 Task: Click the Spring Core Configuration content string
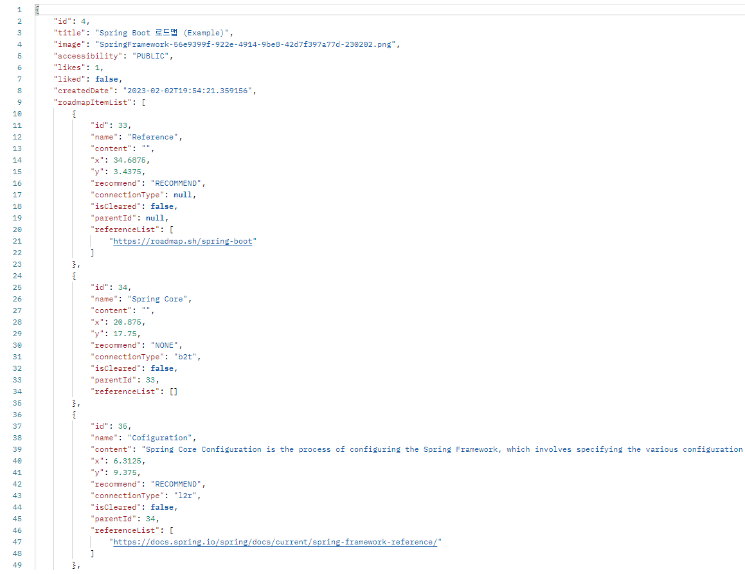(x=443, y=449)
